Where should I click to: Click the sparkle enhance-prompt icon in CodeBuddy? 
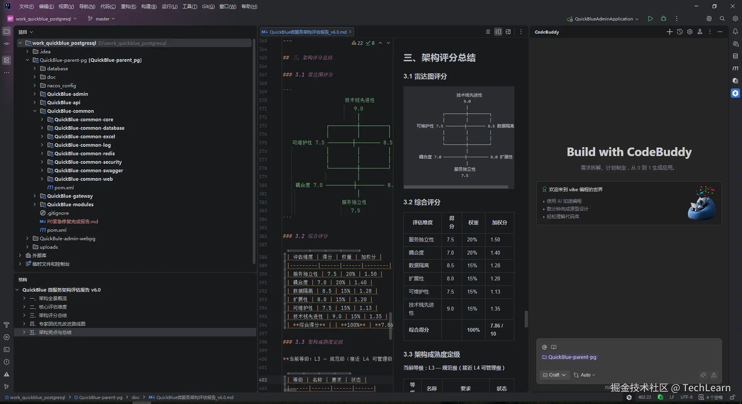[x=703, y=375]
